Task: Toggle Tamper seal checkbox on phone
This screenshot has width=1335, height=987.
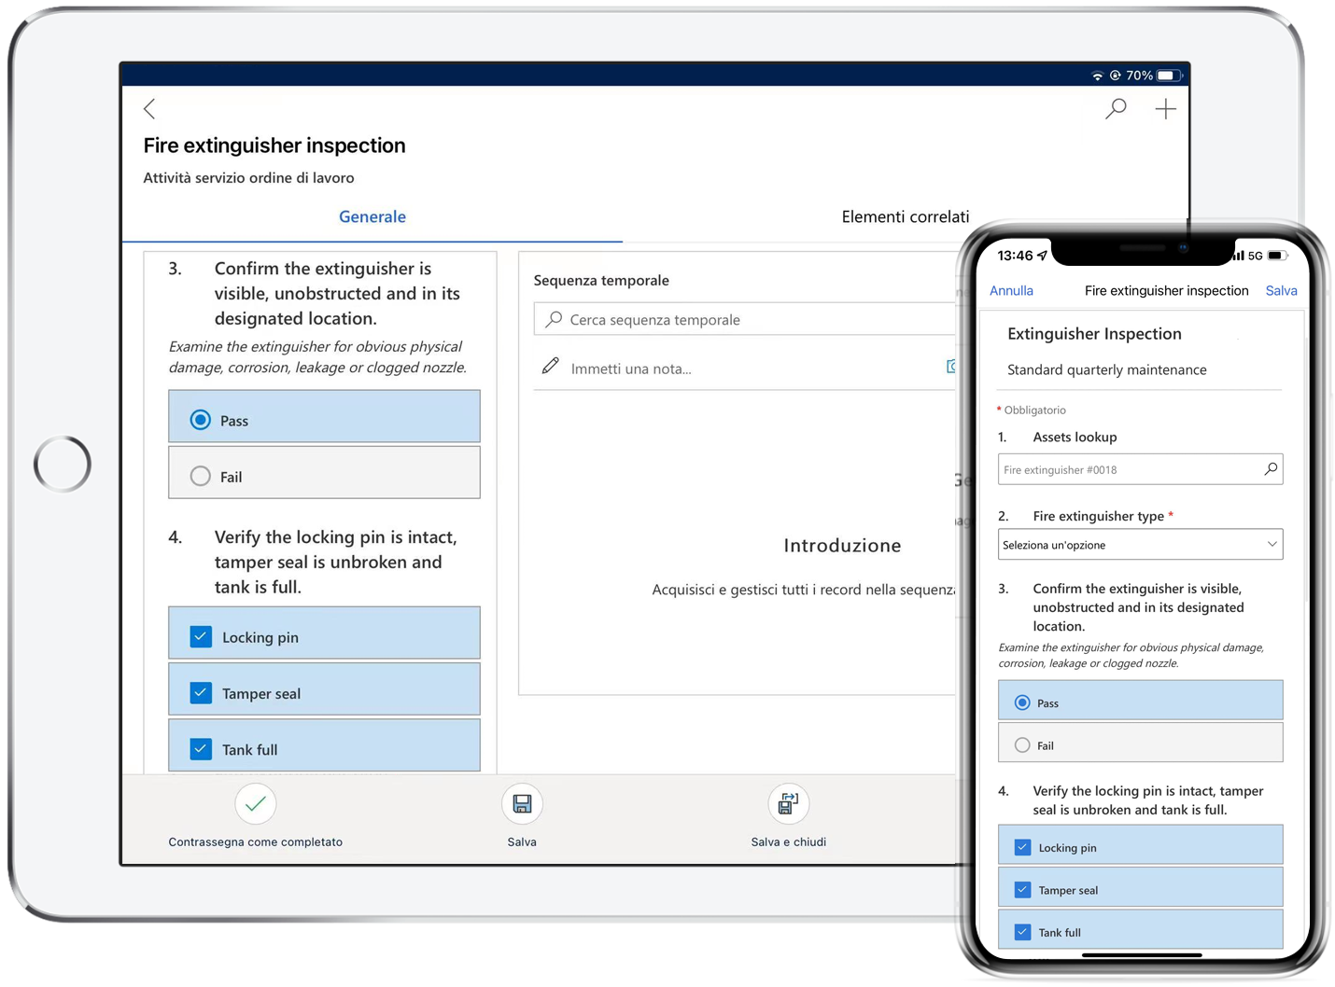Action: click(x=1022, y=890)
